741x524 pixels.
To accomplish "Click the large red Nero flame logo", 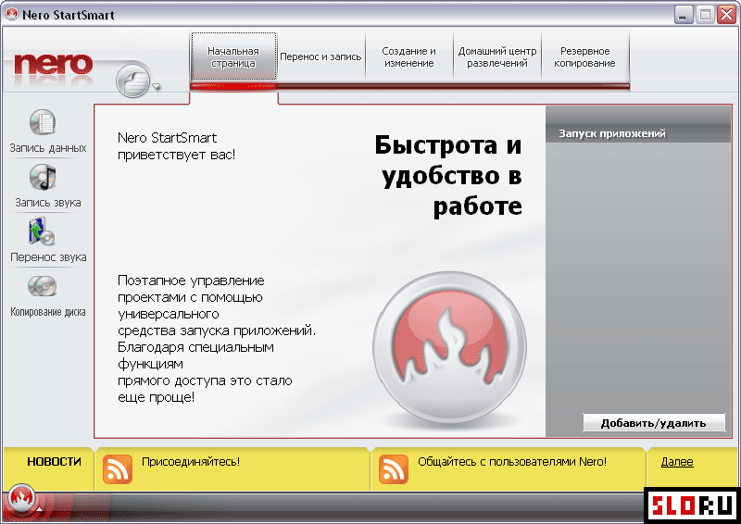I will tap(449, 347).
